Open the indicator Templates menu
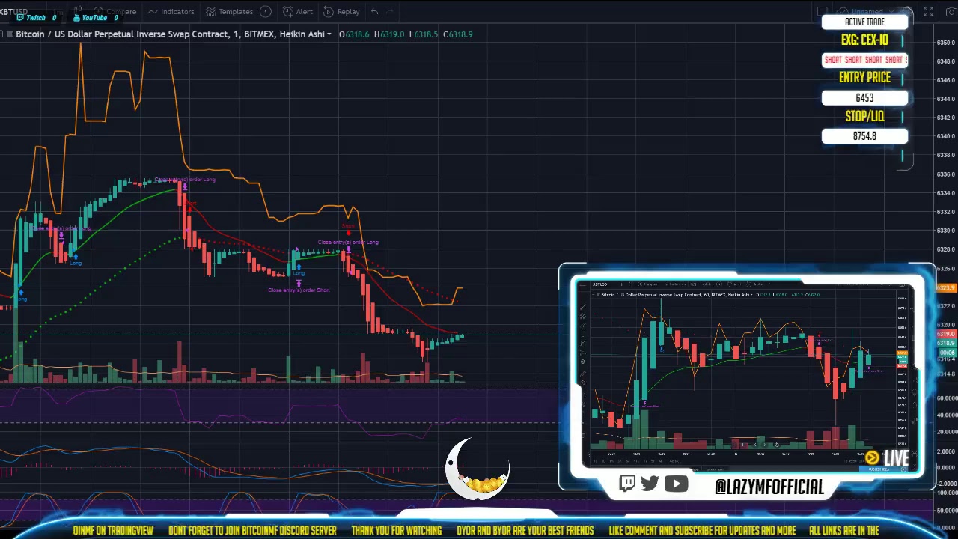Viewport: 958px width, 539px height. (x=229, y=12)
